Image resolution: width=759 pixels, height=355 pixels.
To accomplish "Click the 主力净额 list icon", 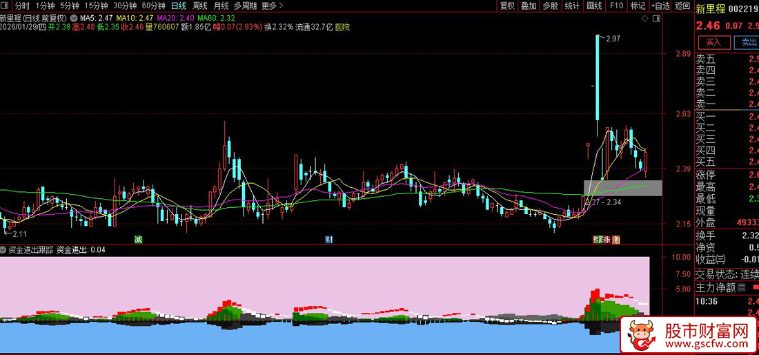I will tap(741, 288).
